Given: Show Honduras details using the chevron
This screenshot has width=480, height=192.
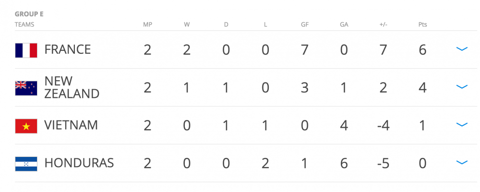Looking at the screenshot, I should coord(461,163).
